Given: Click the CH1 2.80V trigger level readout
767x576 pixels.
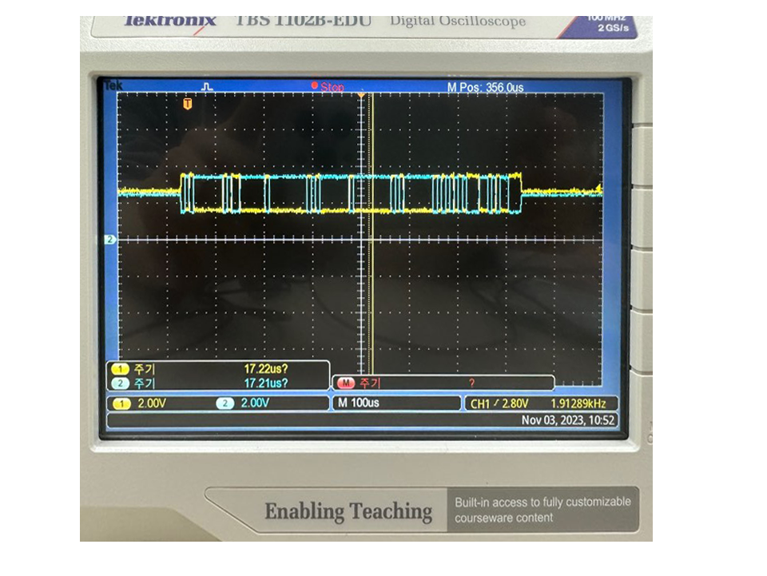Looking at the screenshot, I should (499, 404).
